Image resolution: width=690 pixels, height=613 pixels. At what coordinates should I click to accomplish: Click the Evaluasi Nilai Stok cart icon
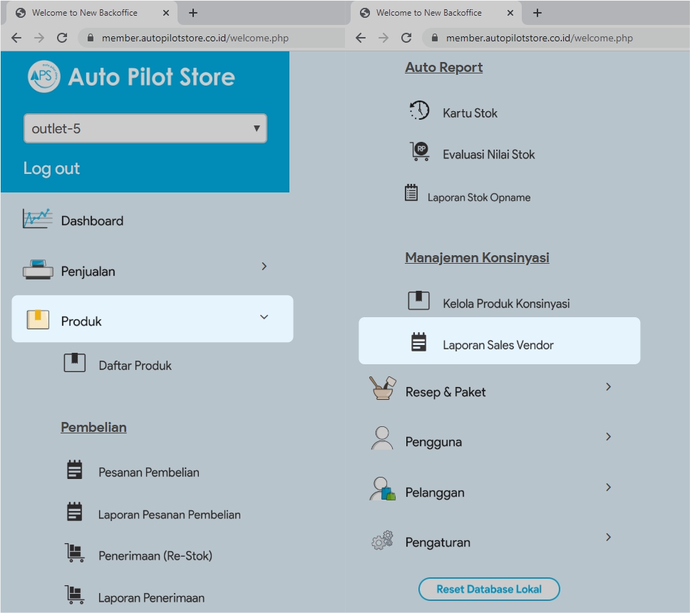419,152
